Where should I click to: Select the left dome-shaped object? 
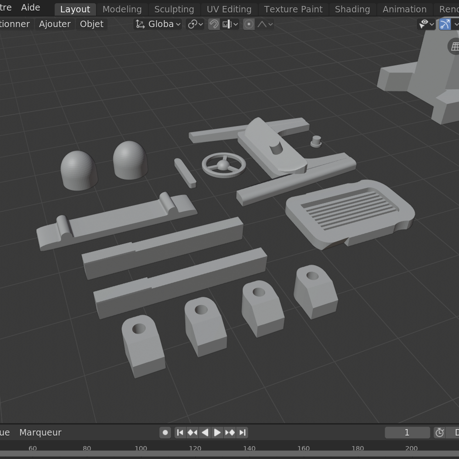(x=79, y=170)
